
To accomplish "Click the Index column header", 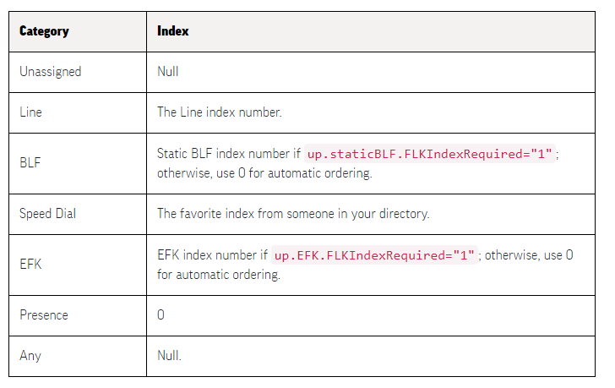I will point(172,31).
